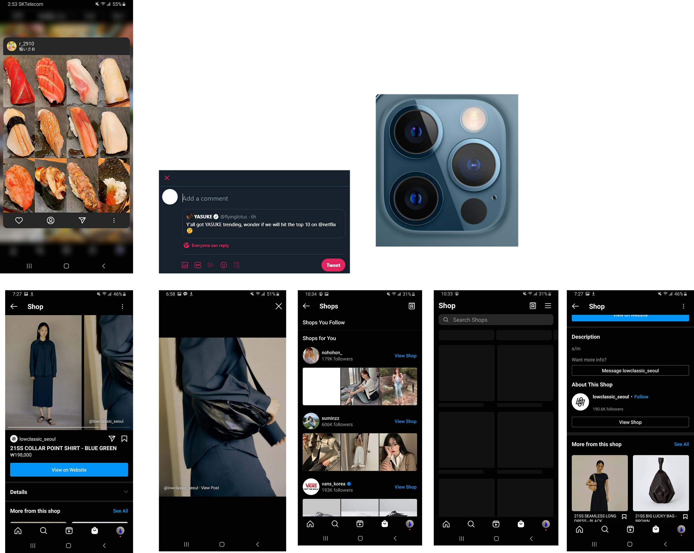Open Everyone can reply options

tap(206, 245)
